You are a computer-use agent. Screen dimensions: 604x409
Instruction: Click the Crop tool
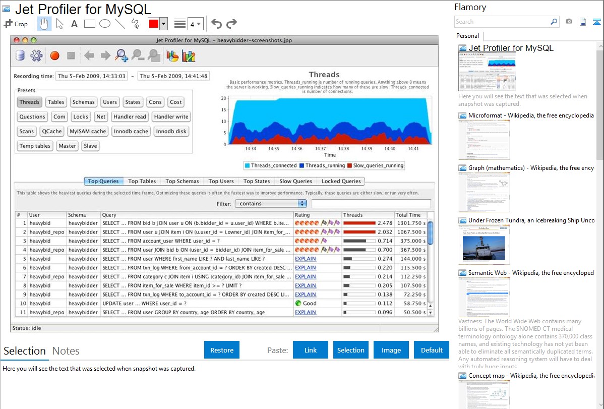point(16,24)
